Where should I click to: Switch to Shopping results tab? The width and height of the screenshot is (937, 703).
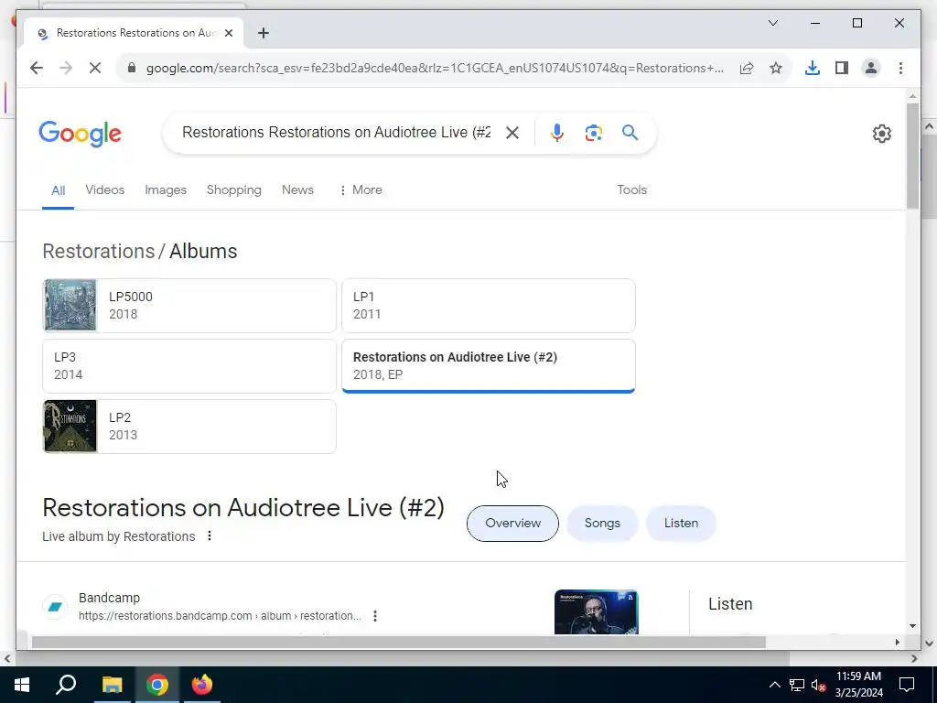click(233, 190)
